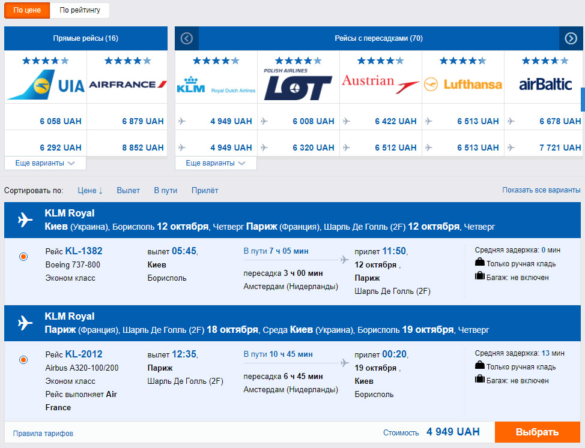Sort results by travel time (В пути)
Screen dimensions: 585x448
pyautogui.click(x=166, y=190)
